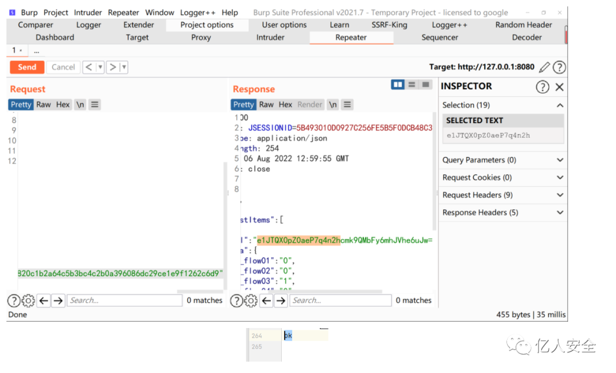The width and height of the screenshot is (616, 373).
Task: Open Response search help icon
Action: click(x=236, y=301)
